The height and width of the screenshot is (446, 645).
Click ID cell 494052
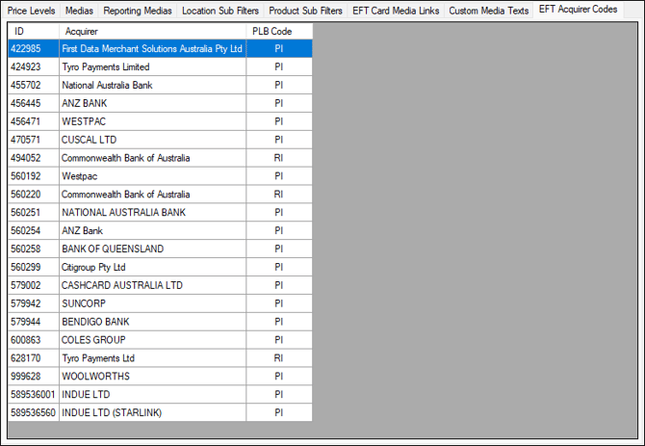coord(34,158)
